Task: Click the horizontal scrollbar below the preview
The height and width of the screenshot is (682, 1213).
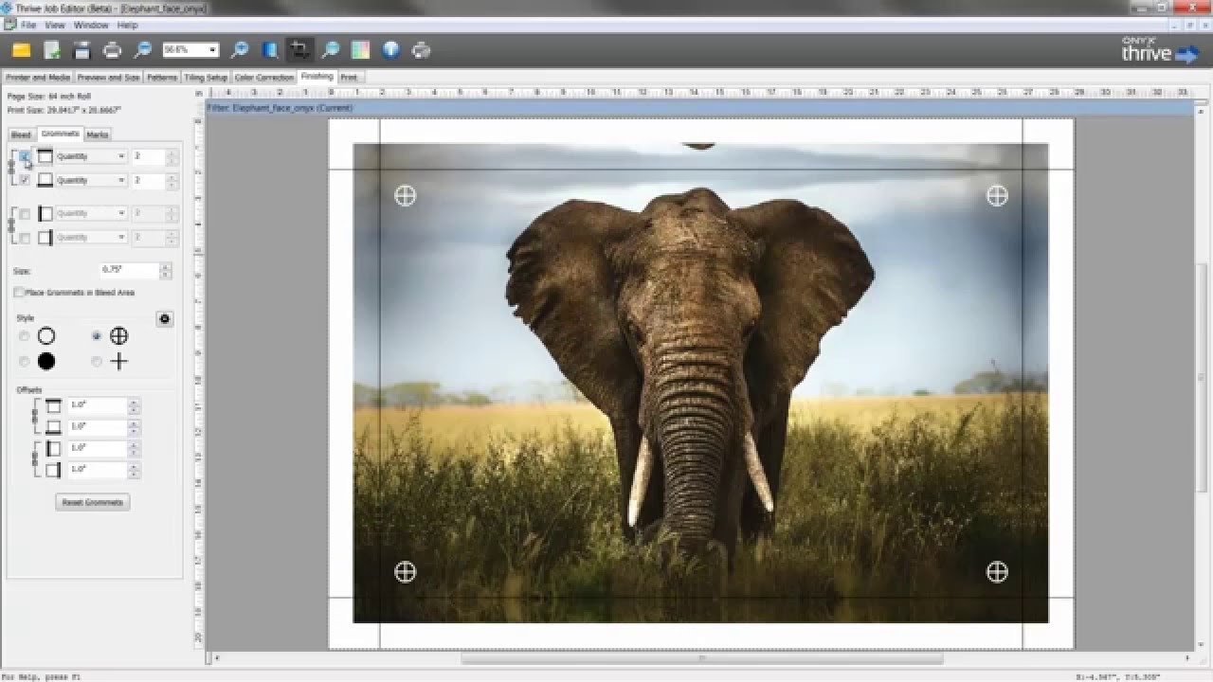Action: click(701, 658)
